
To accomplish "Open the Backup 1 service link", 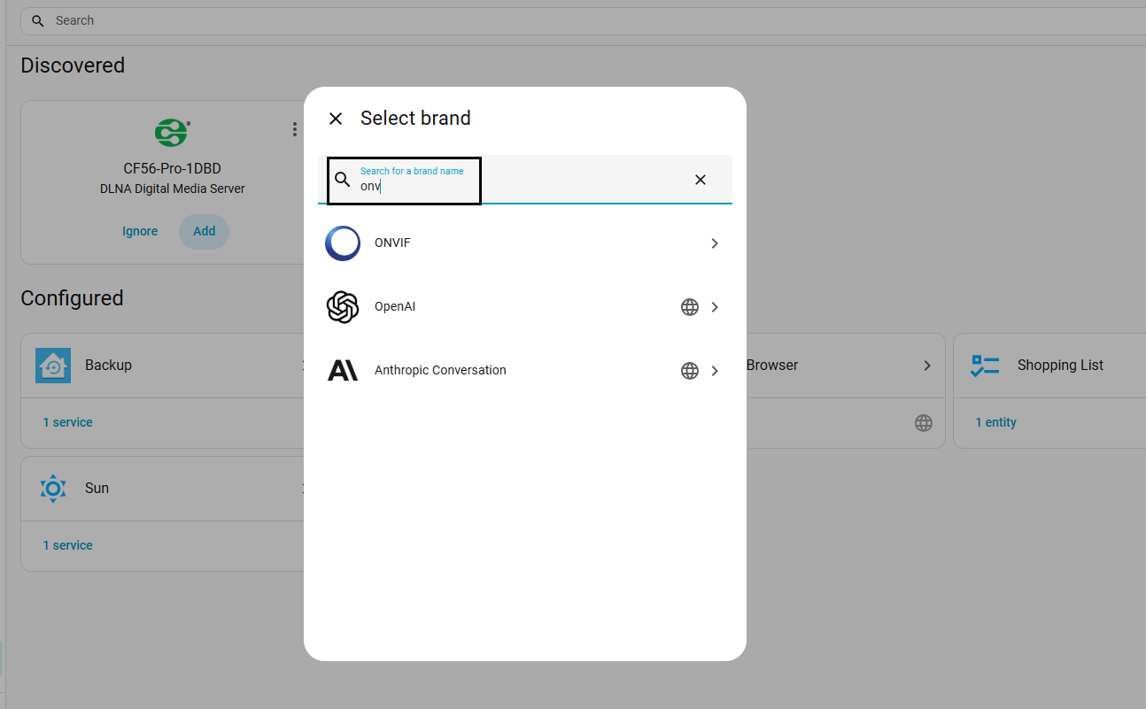I will click(x=68, y=423).
